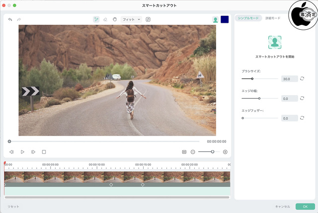The width and height of the screenshot is (318, 213).
Task: Click the swap/compare view icon
Action: 148,19
